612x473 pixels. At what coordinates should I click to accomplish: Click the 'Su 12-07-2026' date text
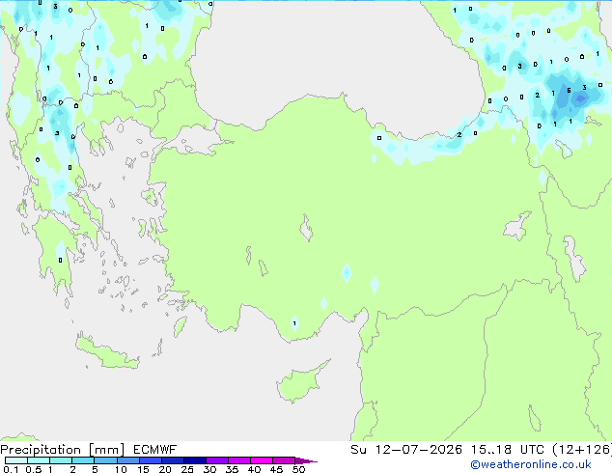(406, 450)
